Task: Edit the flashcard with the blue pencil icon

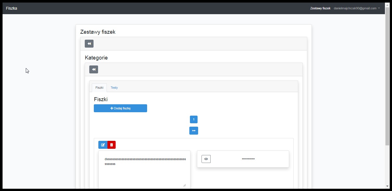Action: tap(103, 145)
